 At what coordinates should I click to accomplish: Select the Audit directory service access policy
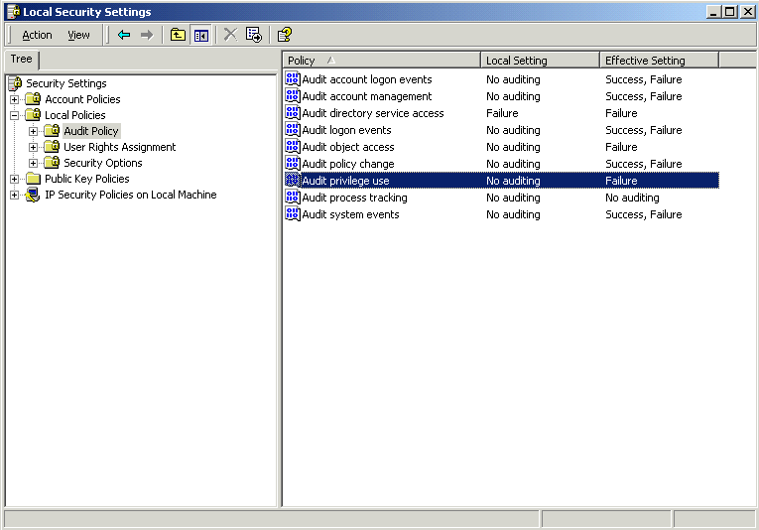[372, 113]
